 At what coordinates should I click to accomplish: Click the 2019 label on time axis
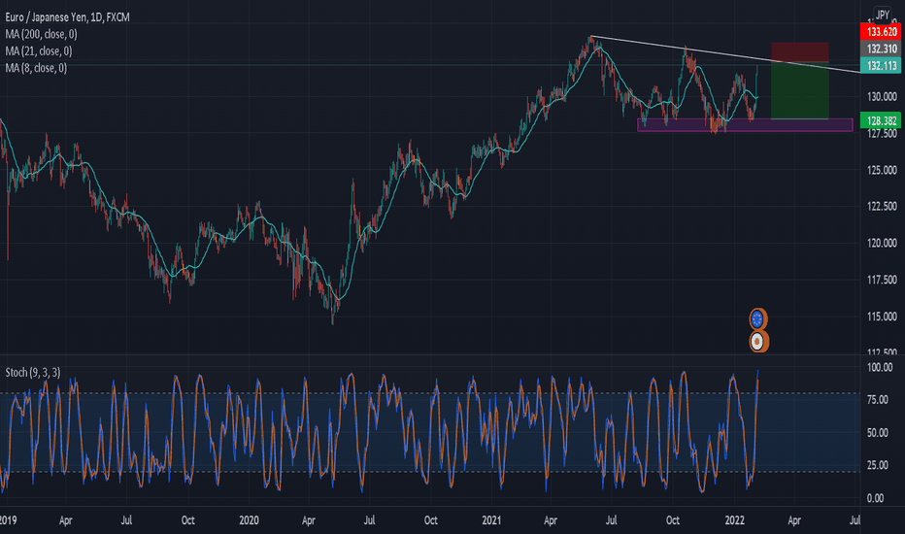tap(8, 520)
